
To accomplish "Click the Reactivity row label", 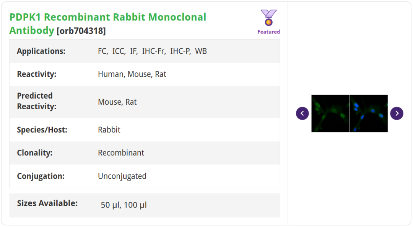I will [x=36, y=74].
